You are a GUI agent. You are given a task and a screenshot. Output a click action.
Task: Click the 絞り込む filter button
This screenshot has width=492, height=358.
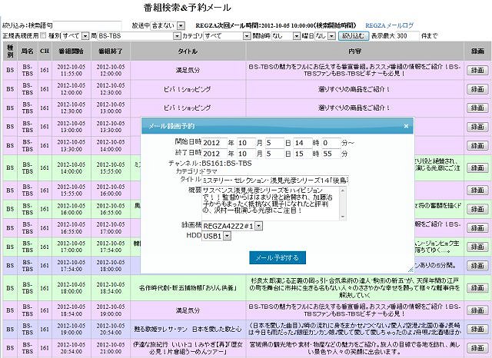(x=354, y=36)
